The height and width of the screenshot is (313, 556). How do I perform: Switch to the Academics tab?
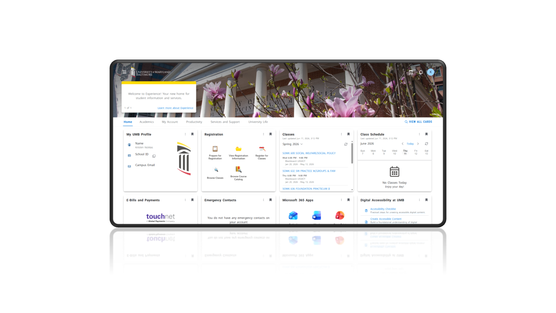pyautogui.click(x=147, y=122)
